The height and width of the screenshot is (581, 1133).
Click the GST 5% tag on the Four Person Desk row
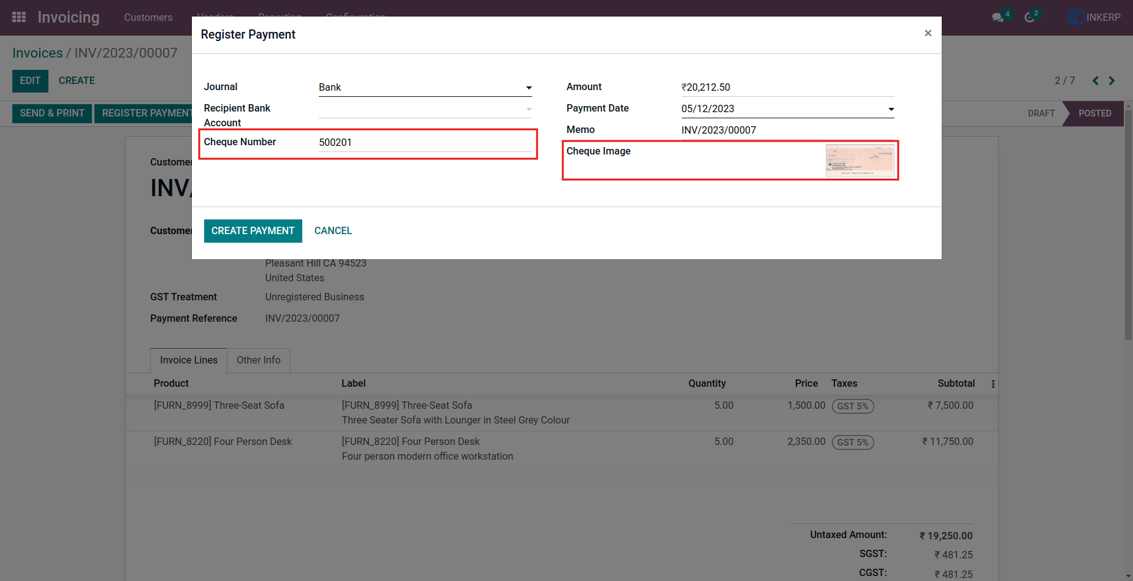[852, 442]
